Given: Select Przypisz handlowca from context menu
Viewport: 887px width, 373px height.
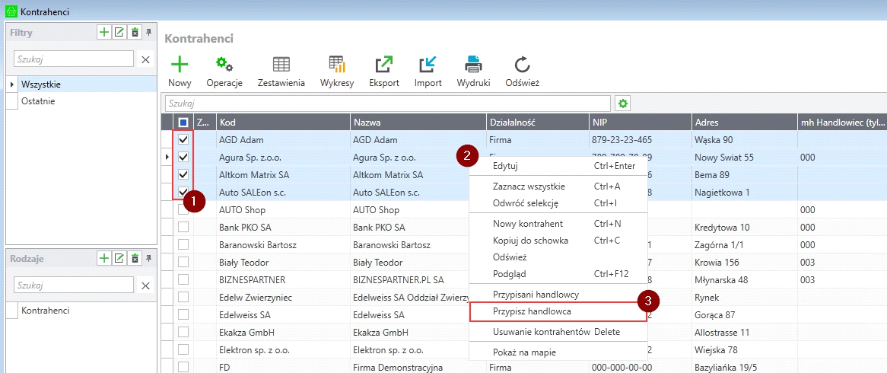Looking at the screenshot, I should (x=532, y=311).
